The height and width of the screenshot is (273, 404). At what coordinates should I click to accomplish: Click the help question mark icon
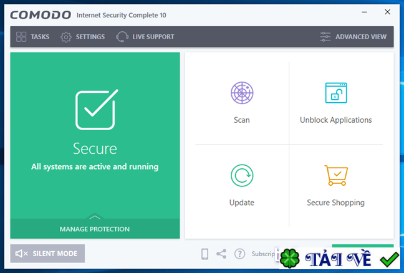click(x=239, y=254)
